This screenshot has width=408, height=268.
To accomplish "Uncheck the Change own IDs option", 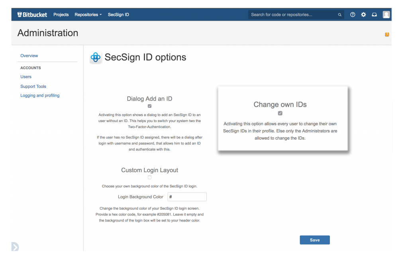I will (280, 113).
